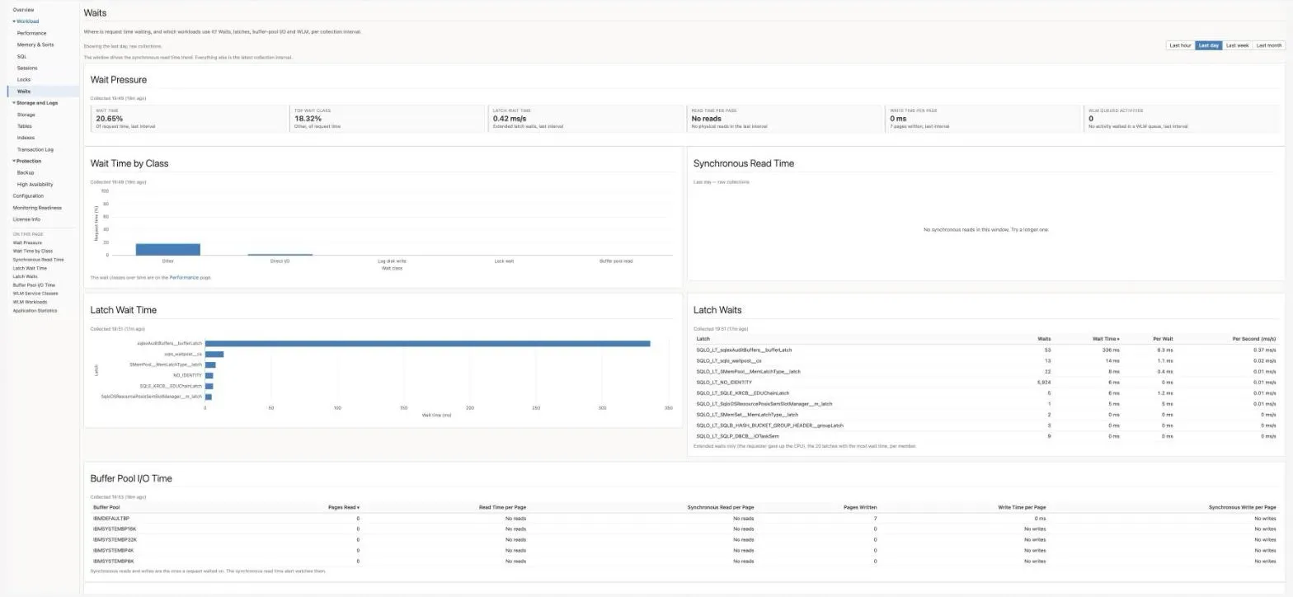Viewport: 1293px width, 597px height.
Task: Sort Buffer Pool table by Pages Read
Action: pyautogui.click(x=343, y=507)
